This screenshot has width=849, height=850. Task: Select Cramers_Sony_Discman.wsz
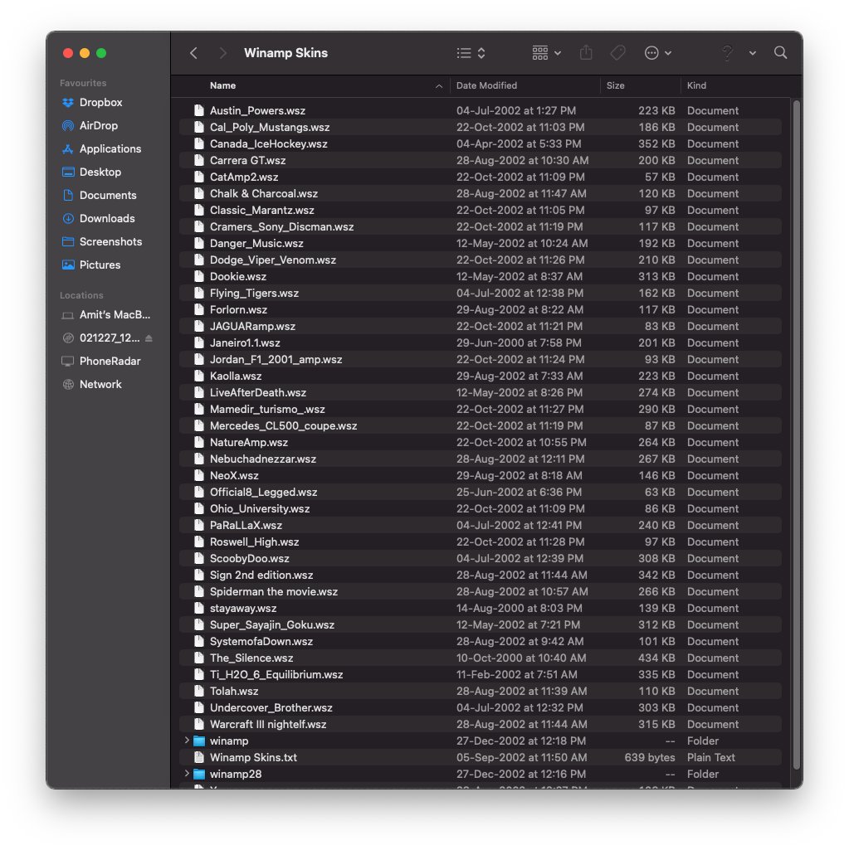(x=481, y=226)
